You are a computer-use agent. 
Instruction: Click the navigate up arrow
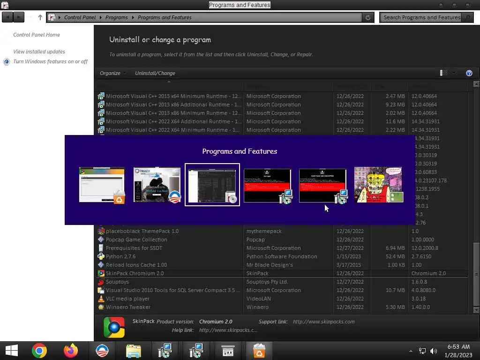[40, 17]
